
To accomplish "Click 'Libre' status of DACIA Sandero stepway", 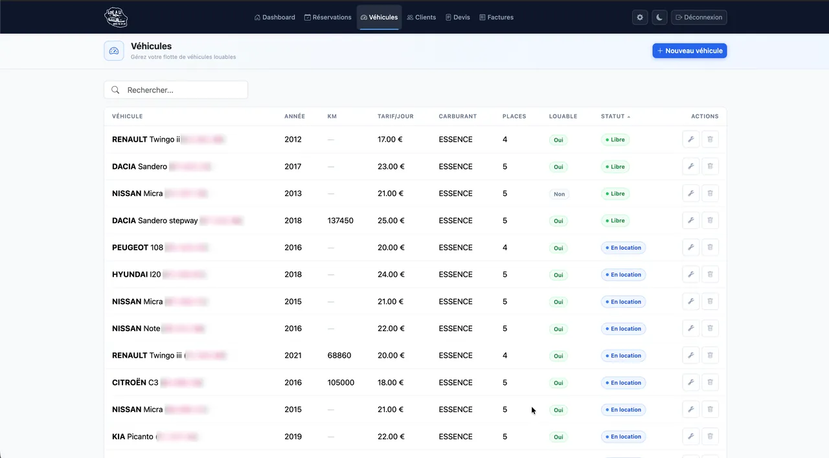I will point(615,221).
